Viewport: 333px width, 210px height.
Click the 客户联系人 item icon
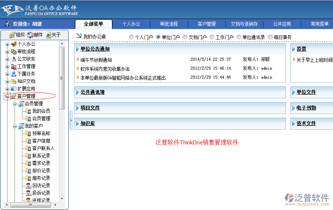28,148
